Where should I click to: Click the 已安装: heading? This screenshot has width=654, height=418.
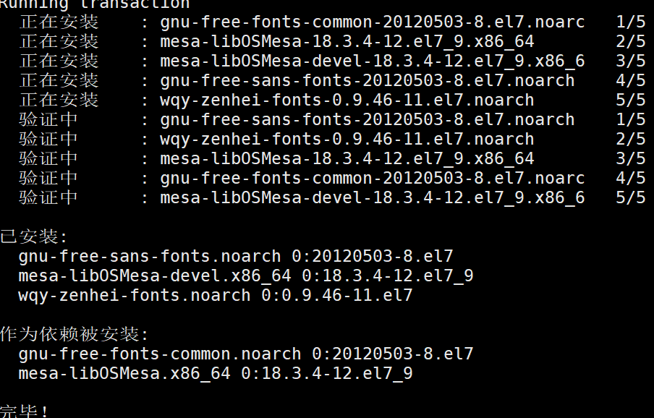click(33, 237)
